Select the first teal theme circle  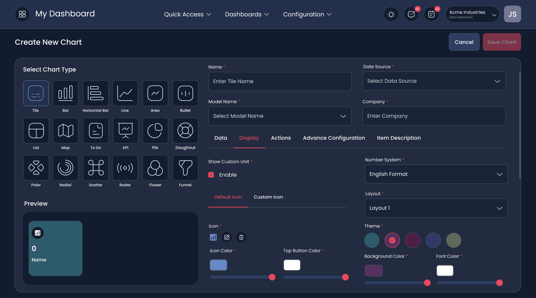[372, 240]
